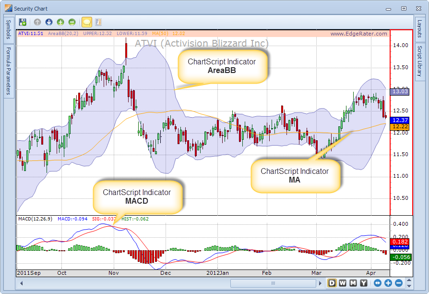
Task: Click the 0.400 MACD axis label
Action: click(x=401, y=224)
